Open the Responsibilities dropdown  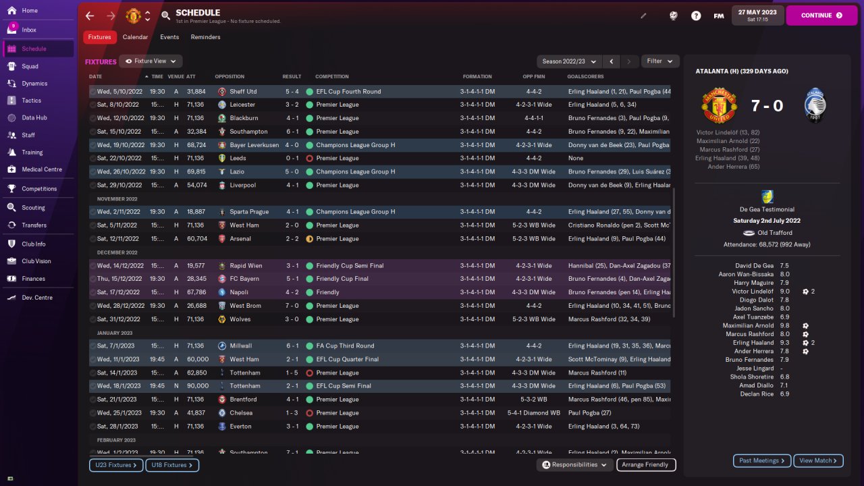(x=575, y=465)
